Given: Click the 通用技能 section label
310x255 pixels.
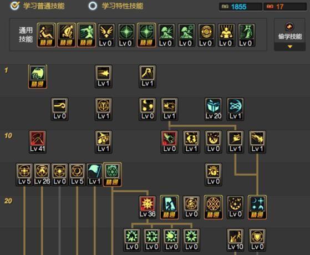Looking at the screenshot, I should tap(26, 34).
